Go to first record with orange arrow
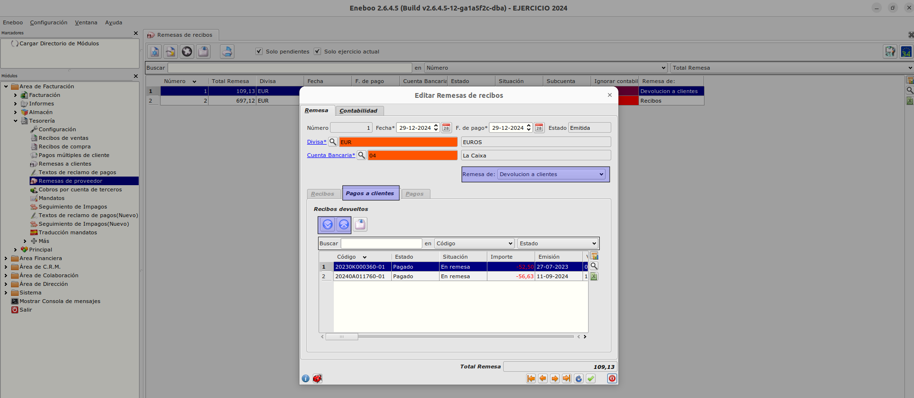This screenshot has width=914, height=398. [531, 378]
